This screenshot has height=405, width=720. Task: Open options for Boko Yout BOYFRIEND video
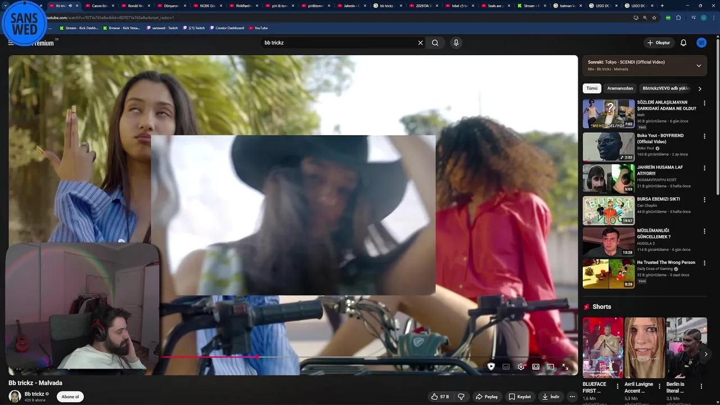pos(704,136)
